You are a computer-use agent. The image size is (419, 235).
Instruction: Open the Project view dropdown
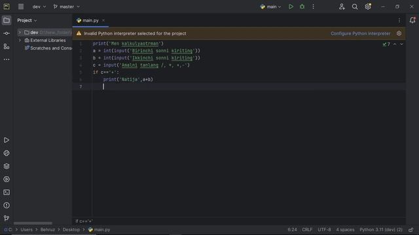point(27,20)
